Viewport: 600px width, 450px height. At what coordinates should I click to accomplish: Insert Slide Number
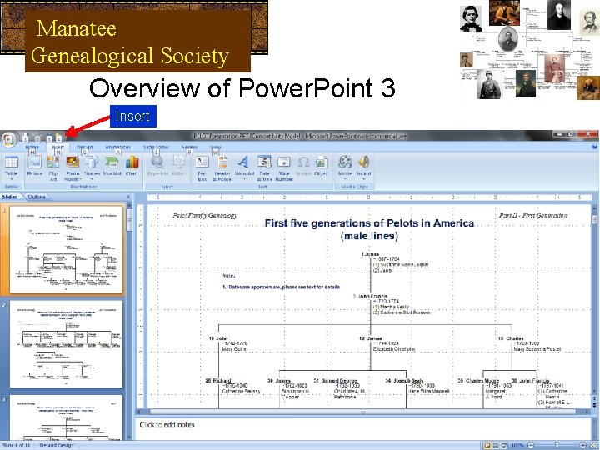pyautogui.click(x=284, y=167)
